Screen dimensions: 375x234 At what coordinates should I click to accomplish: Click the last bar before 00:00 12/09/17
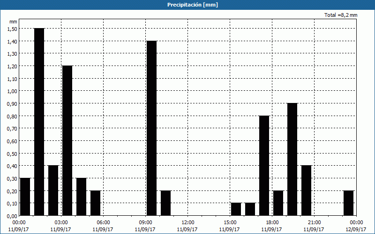click(x=348, y=203)
